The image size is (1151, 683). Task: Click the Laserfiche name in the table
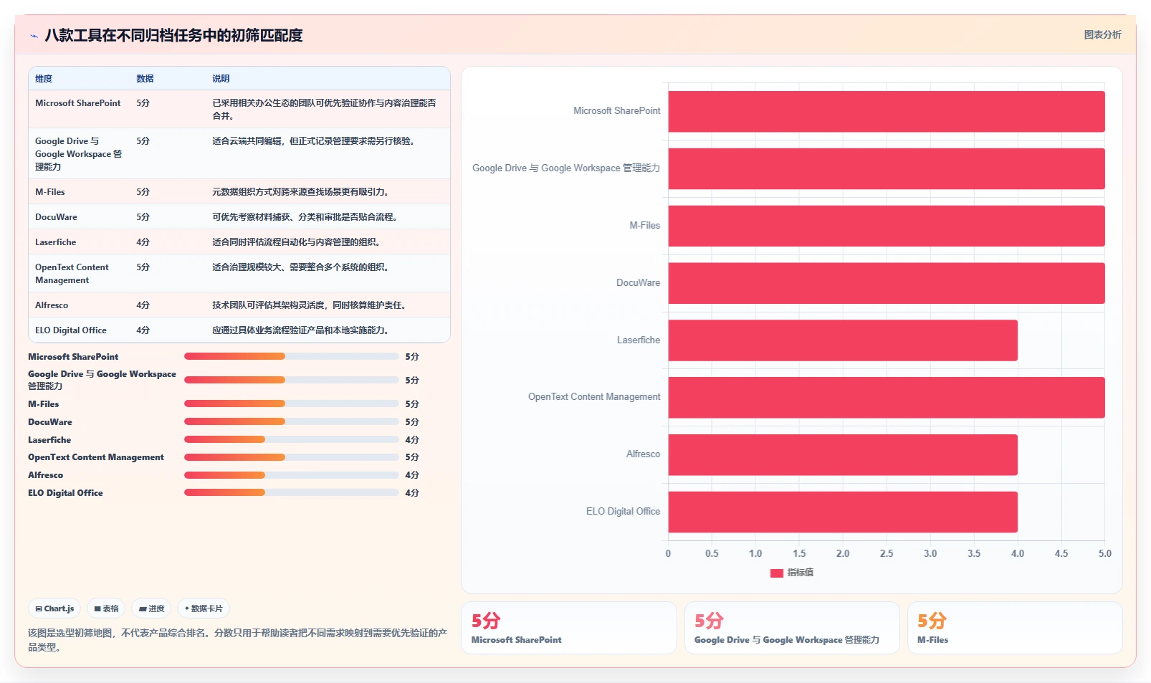pyautogui.click(x=55, y=242)
